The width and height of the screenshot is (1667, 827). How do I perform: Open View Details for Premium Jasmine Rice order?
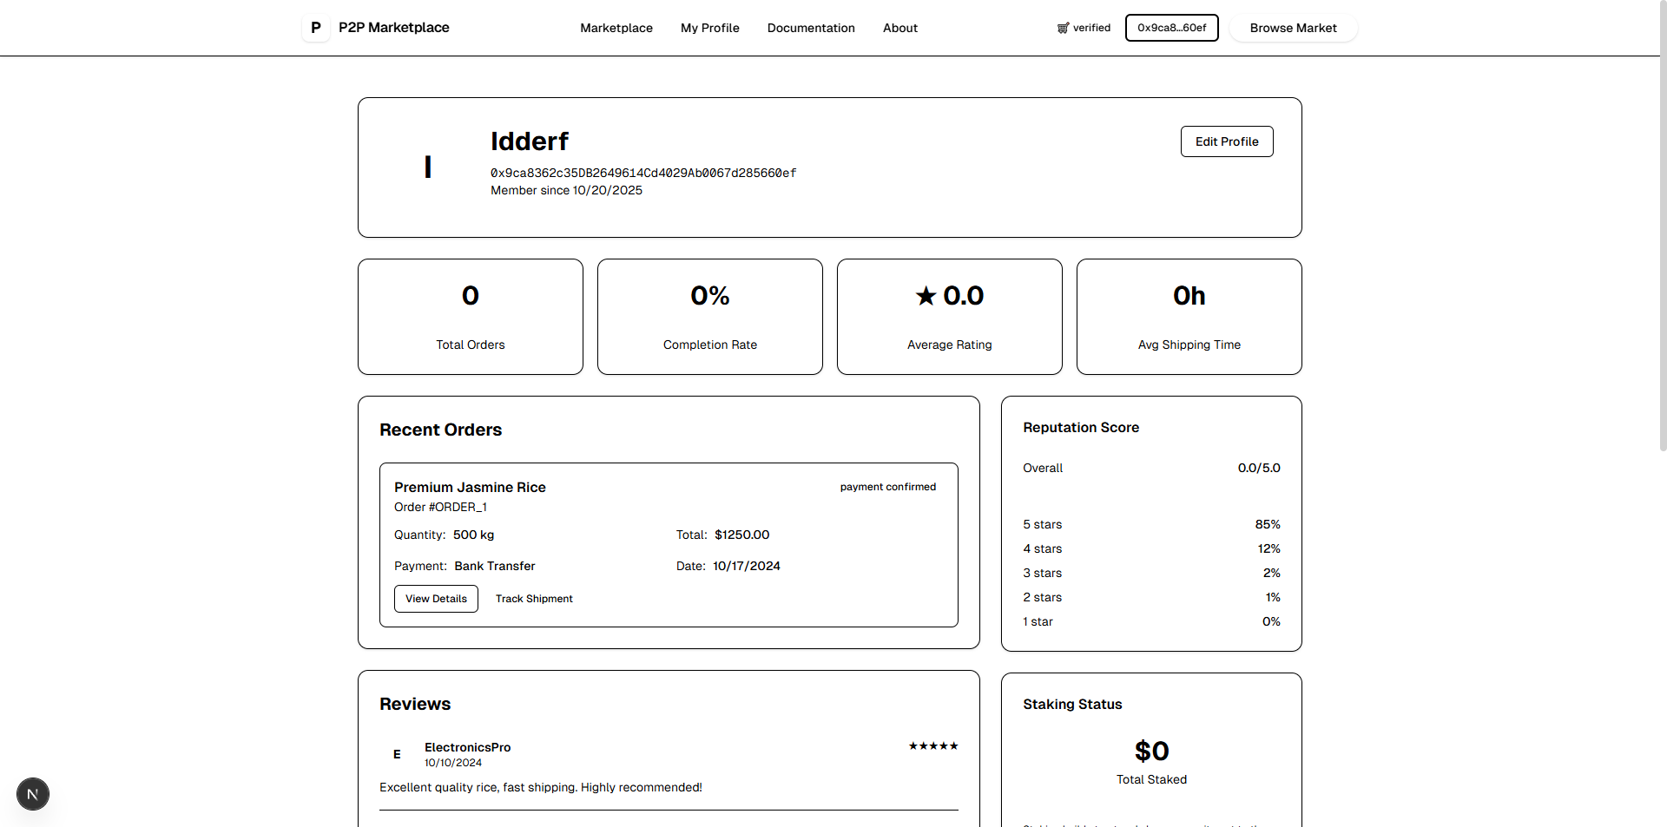(435, 598)
